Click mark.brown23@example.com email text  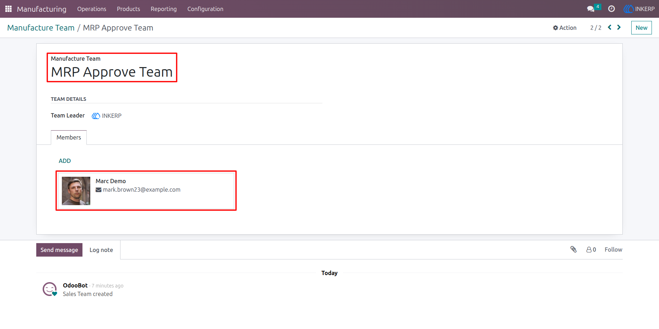pyautogui.click(x=141, y=190)
